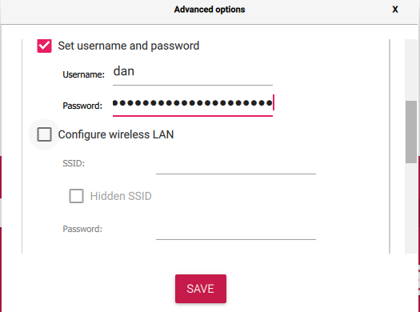Focus the Username field containing dan

193,74
